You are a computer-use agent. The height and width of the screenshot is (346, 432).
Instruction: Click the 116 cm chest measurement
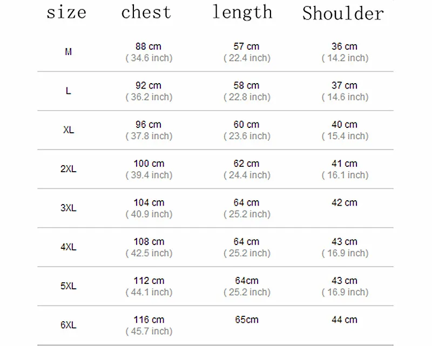tap(149, 320)
